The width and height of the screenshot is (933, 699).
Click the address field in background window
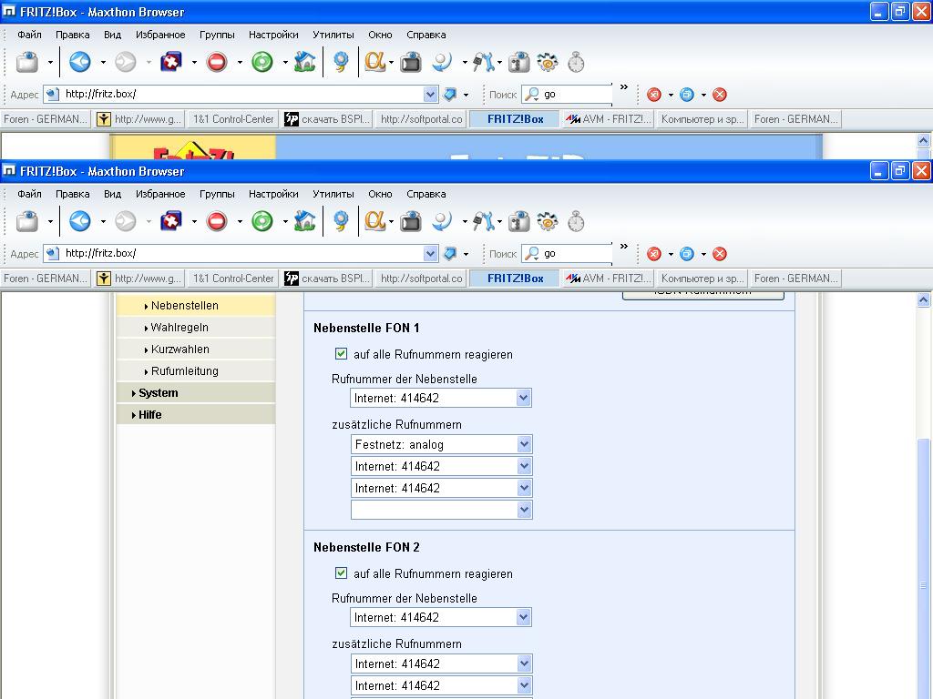coord(241,95)
